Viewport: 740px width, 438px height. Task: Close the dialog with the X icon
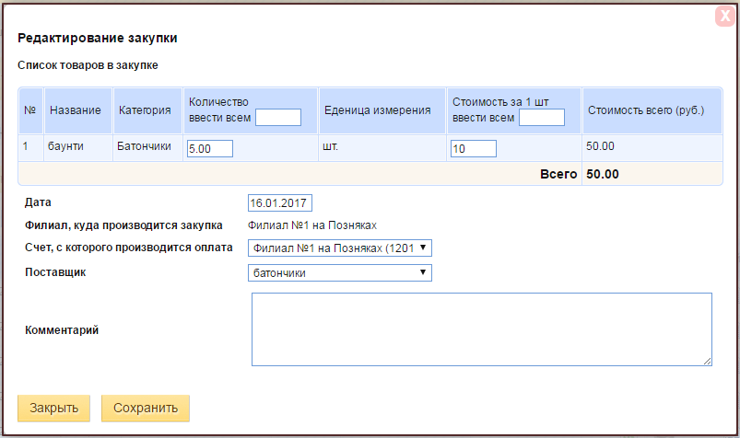coord(725,16)
